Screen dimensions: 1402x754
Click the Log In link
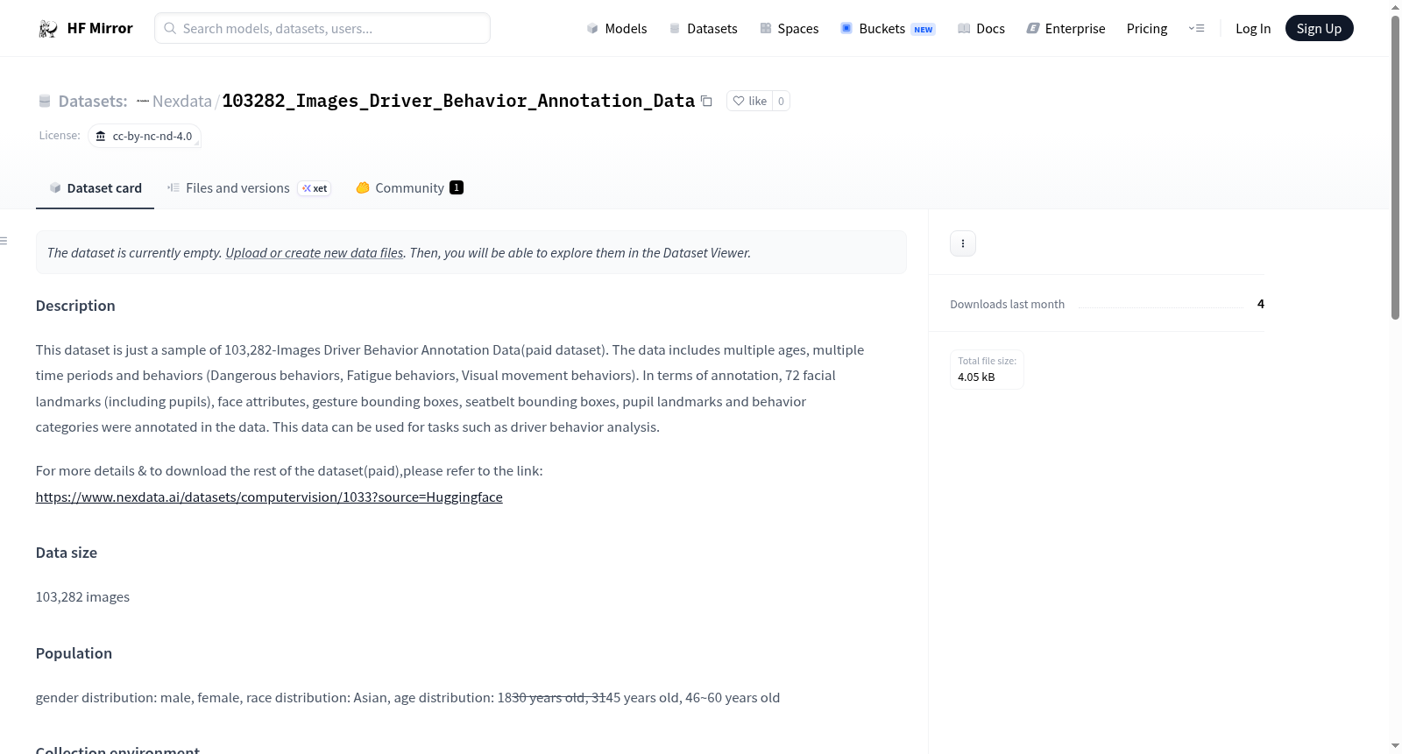[x=1253, y=28]
